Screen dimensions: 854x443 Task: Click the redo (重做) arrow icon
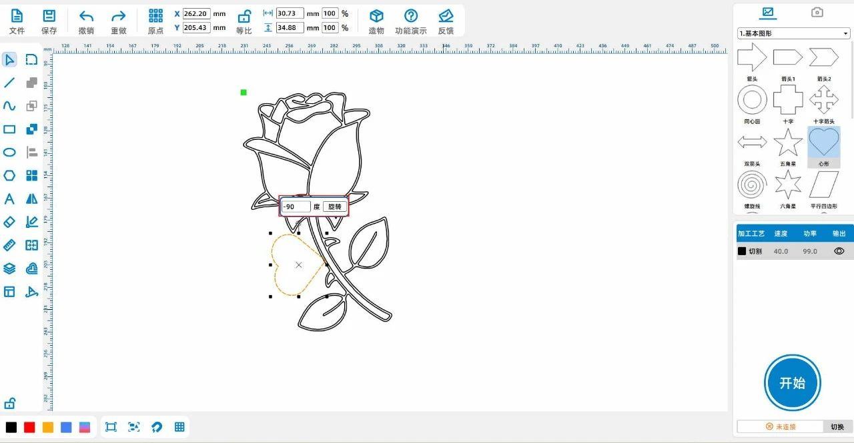pyautogui.click(x=118, y=17)
